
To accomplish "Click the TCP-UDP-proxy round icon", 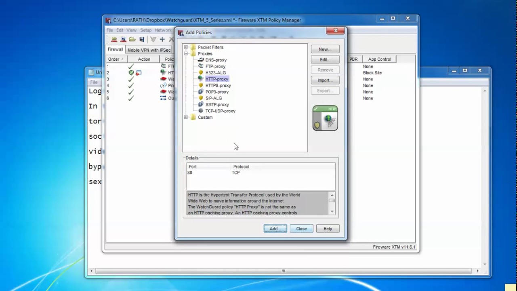I will pos(201,111).
